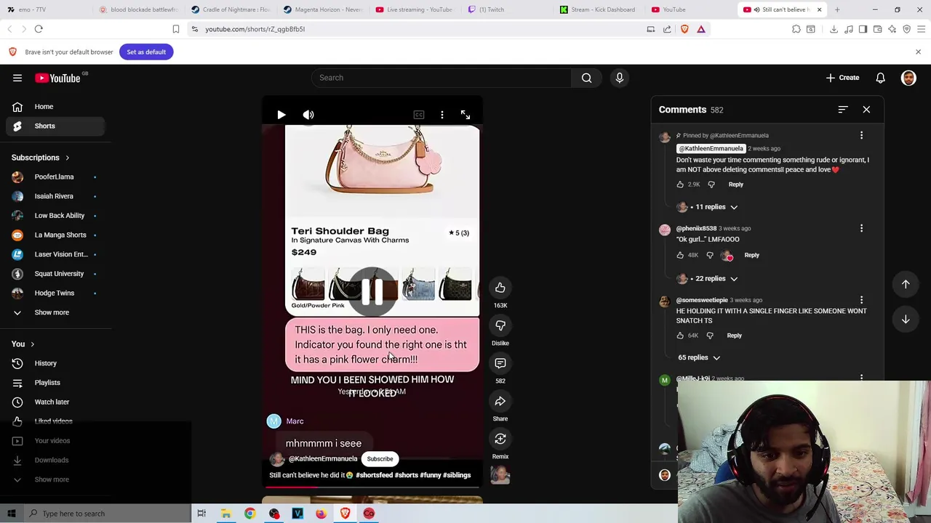Like the pinned comment with 2.9K likes
The width and height of the screenshot is (931, 523).
point(680,185)
